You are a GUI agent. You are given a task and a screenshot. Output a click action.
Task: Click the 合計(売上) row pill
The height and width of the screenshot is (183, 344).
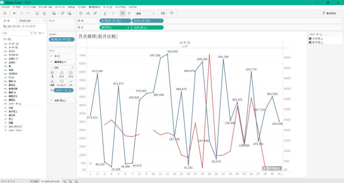[148, 27]
